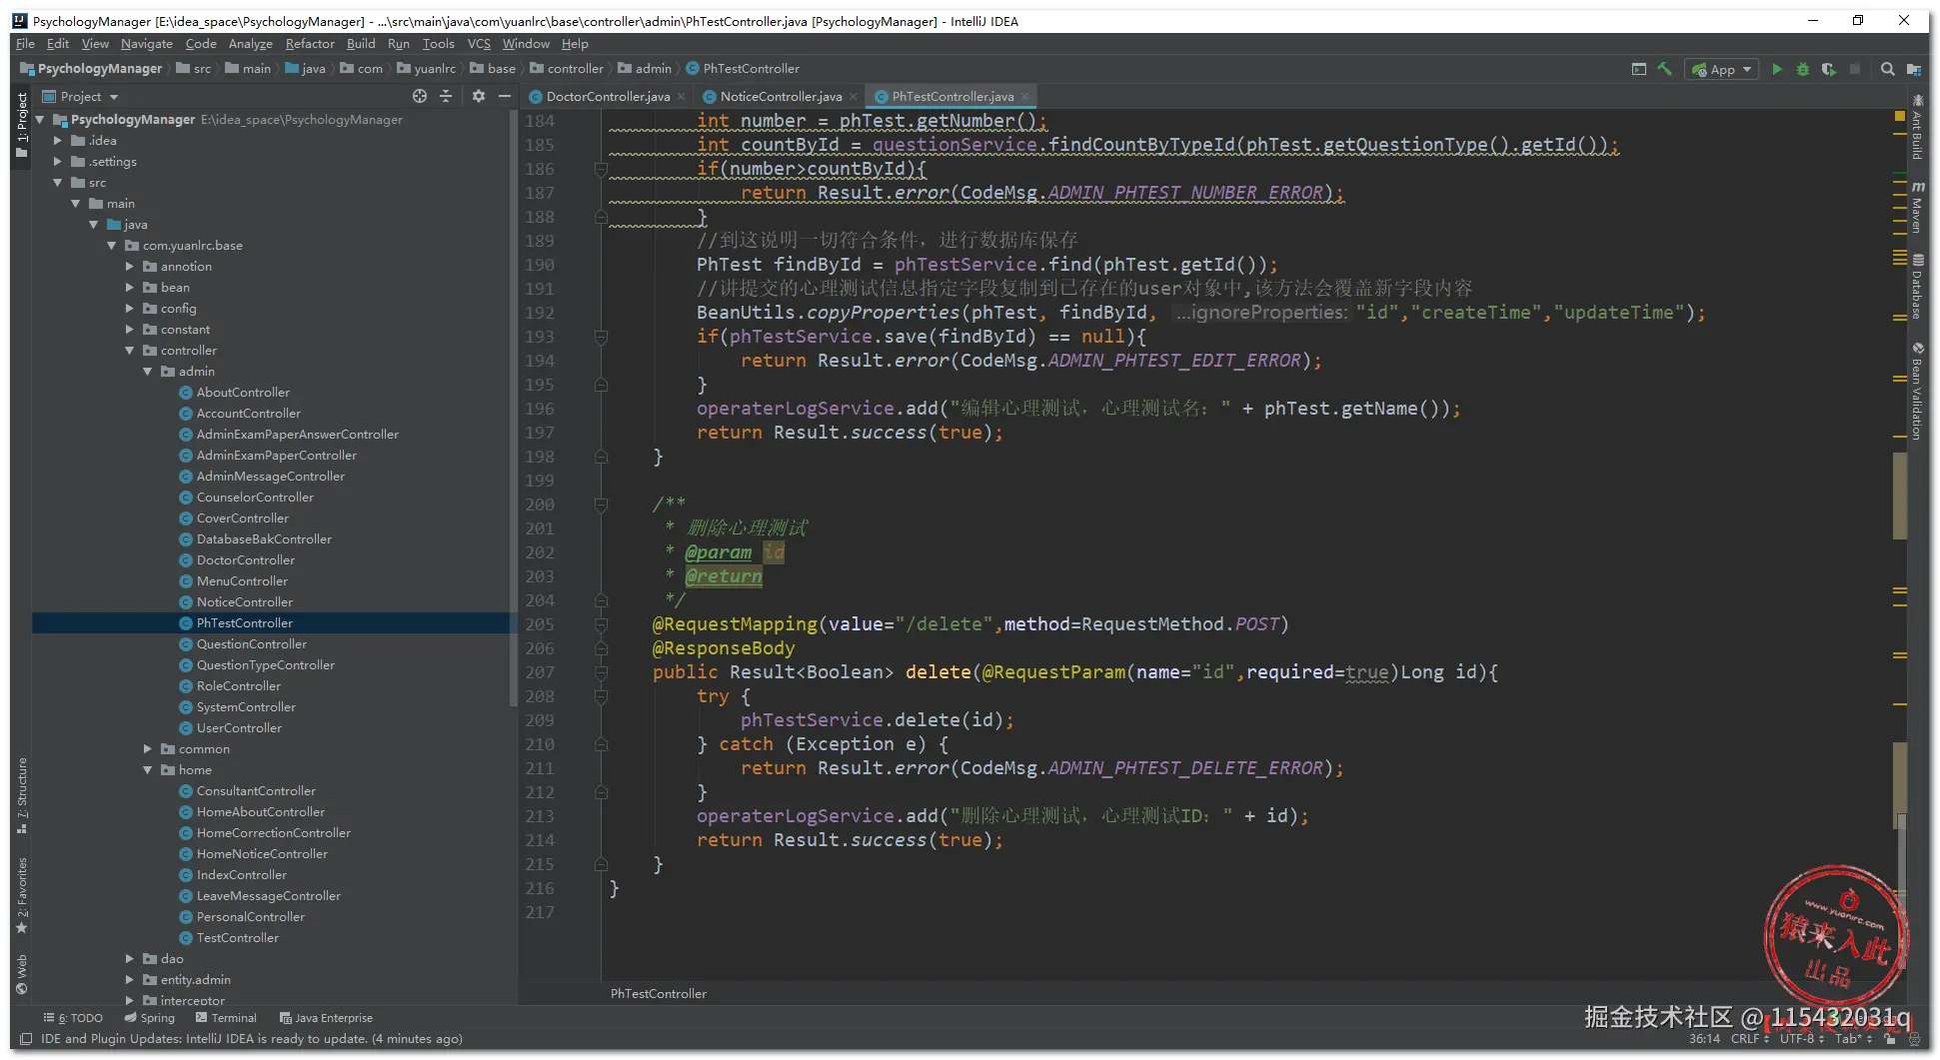Build project using the green hammer icon

click(1665, 69)
